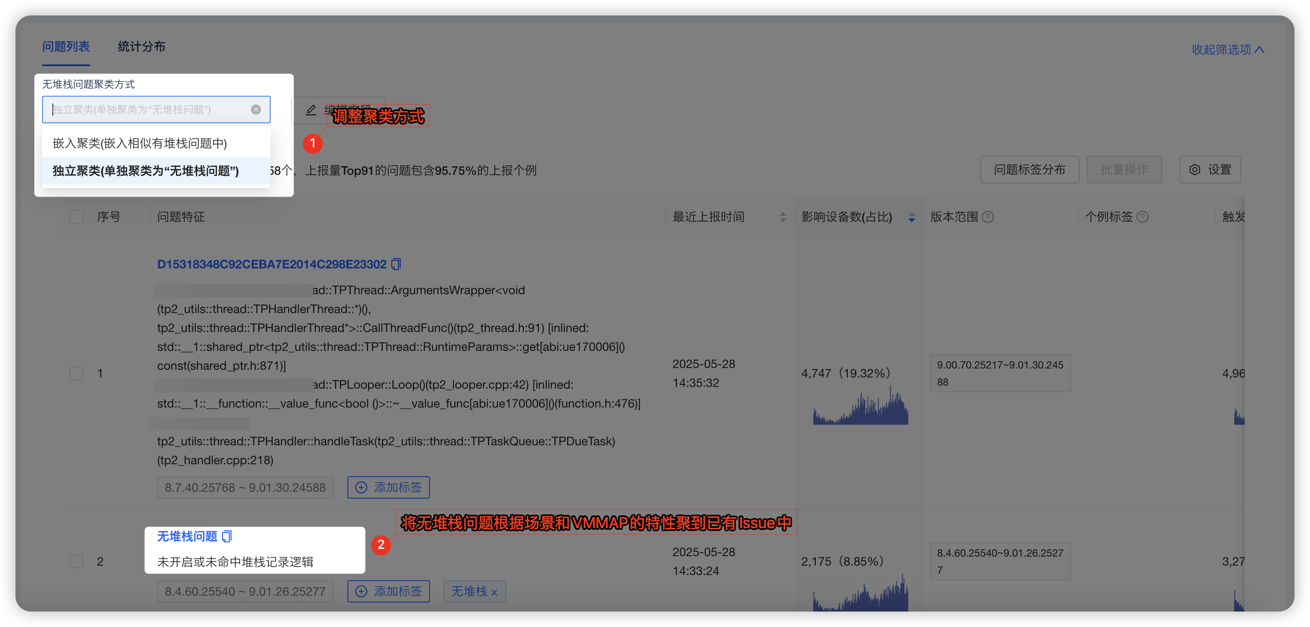The height and width of the screenshot is (627, 1310).
Task: Select checkbox for row 2
Action: [76, 561]
